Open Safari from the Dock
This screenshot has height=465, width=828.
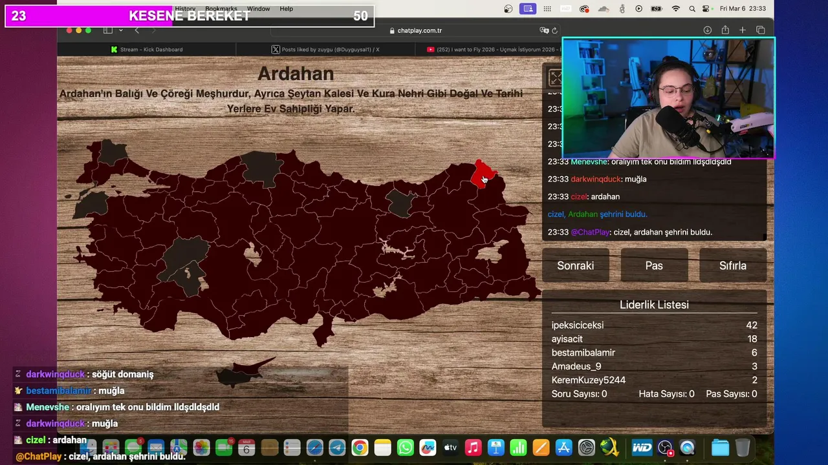[x=314, y=448]
